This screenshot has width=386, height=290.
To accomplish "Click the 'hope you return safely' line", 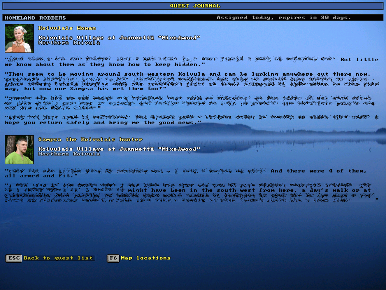I will (x=103, y=123).
